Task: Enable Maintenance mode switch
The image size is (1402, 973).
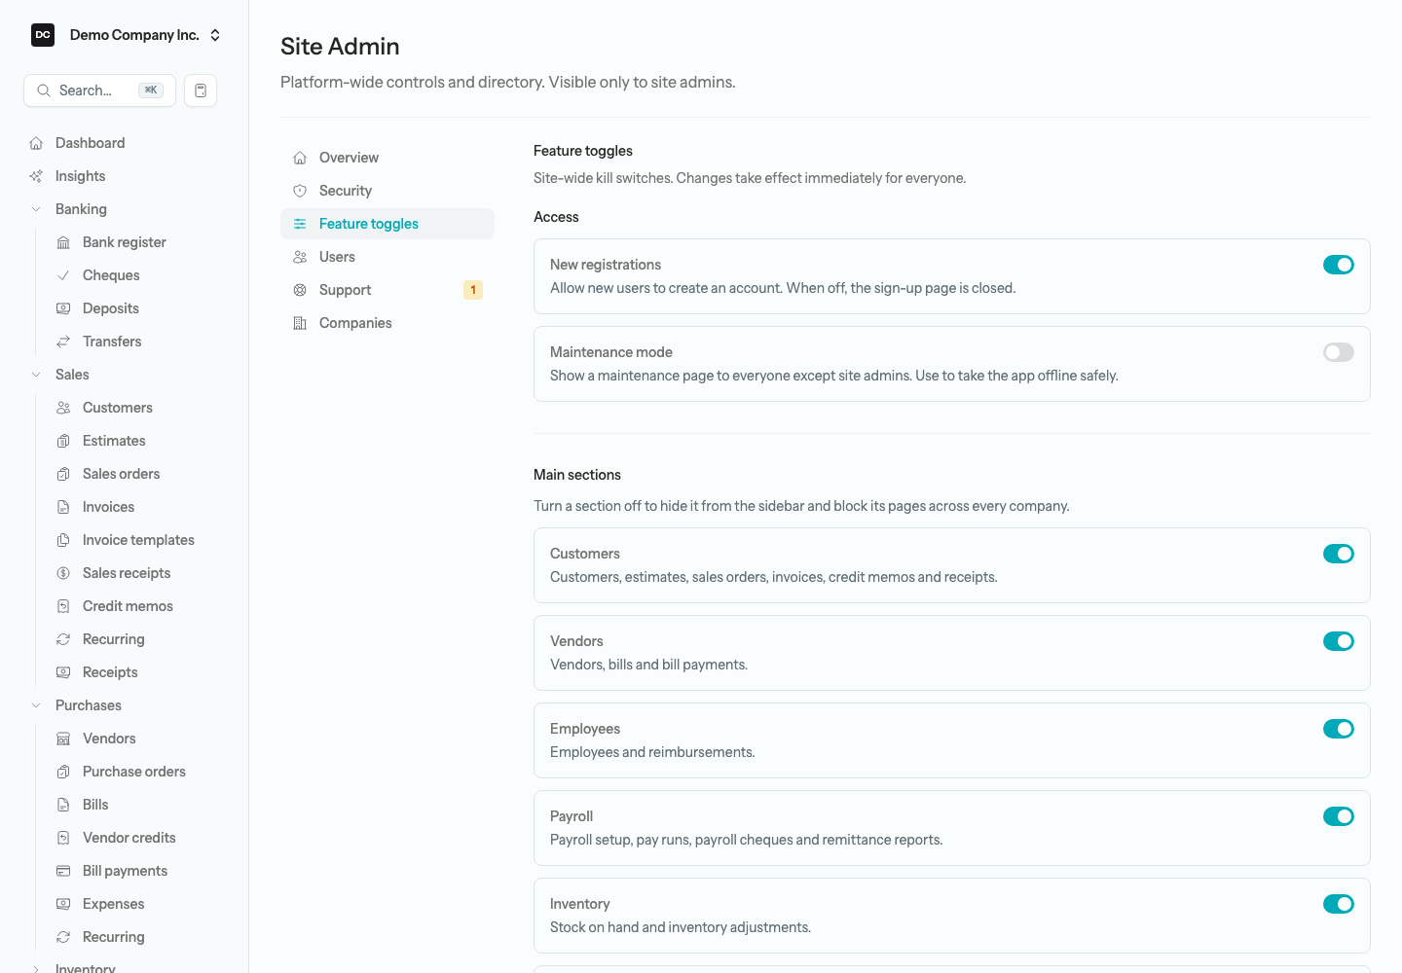Action: click(1339, 352)
